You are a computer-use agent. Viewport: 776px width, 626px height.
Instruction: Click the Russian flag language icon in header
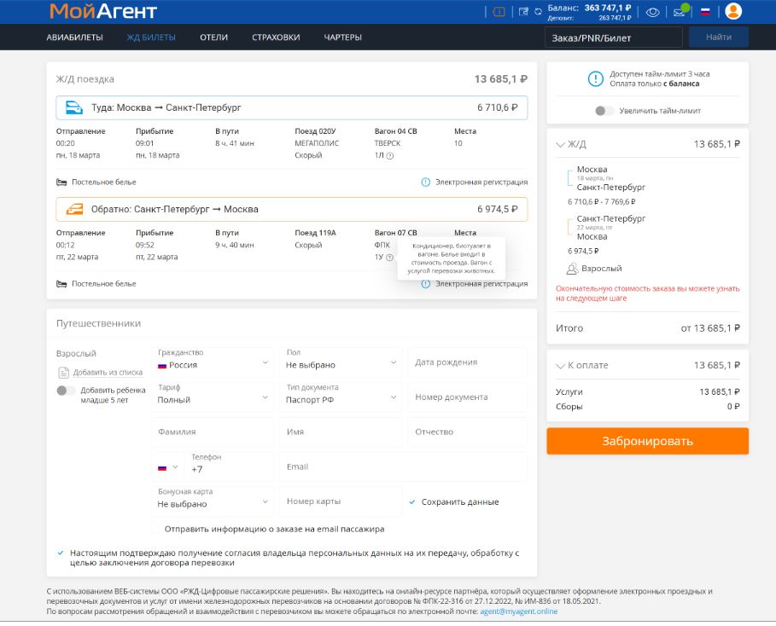click(705, 12)
